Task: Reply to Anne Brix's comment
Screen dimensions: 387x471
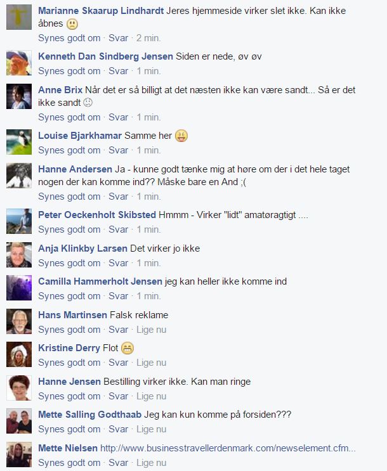Action: tap(118, 117)
